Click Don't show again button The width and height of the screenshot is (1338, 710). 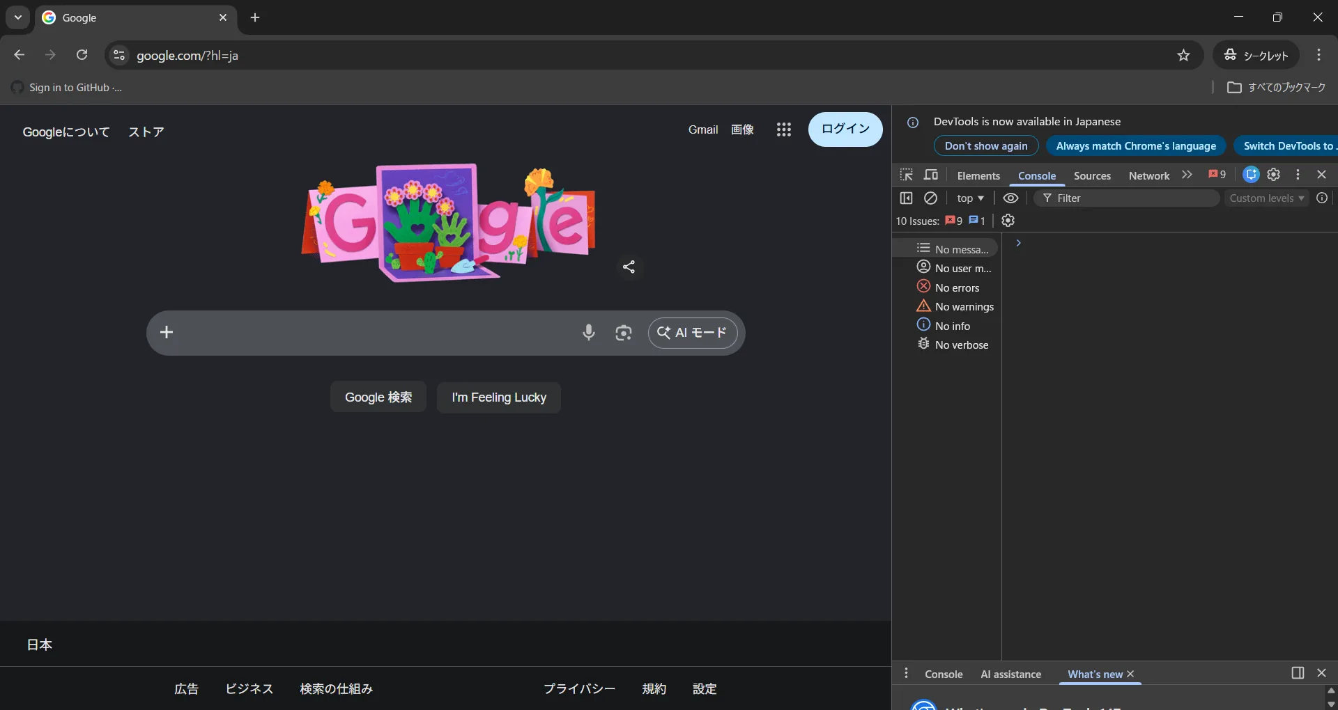click(986, 146)
